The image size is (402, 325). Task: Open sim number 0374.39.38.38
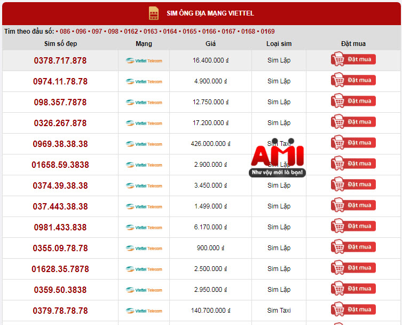[x=60, y=185]
